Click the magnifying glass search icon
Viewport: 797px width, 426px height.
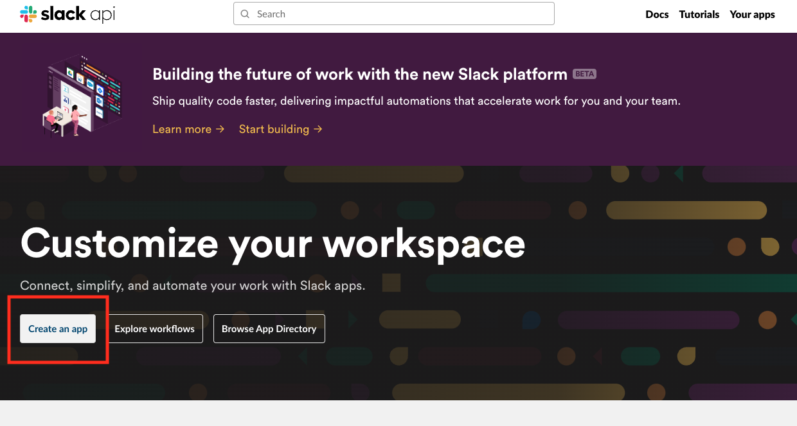245,13
